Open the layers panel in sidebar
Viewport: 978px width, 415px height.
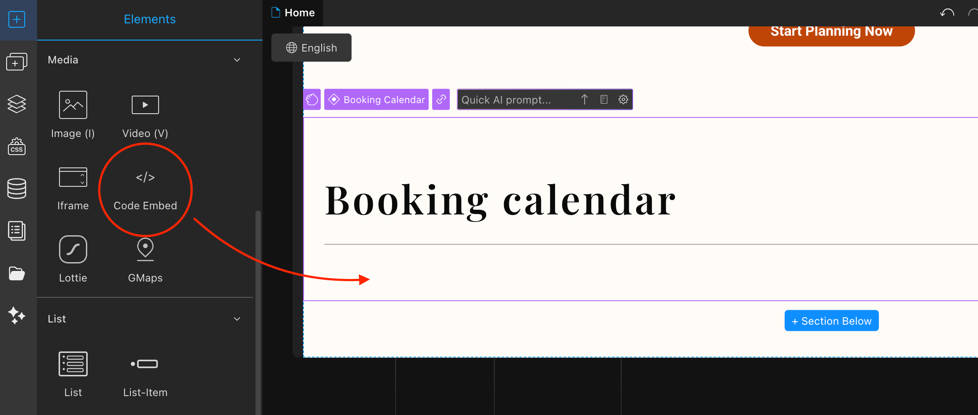tap(17, 104)
